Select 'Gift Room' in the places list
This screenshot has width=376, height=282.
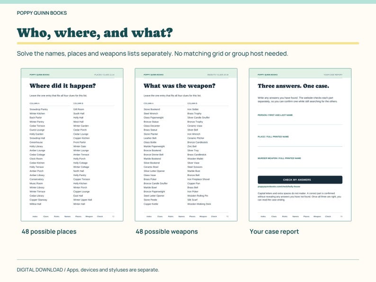coord(79,109)
